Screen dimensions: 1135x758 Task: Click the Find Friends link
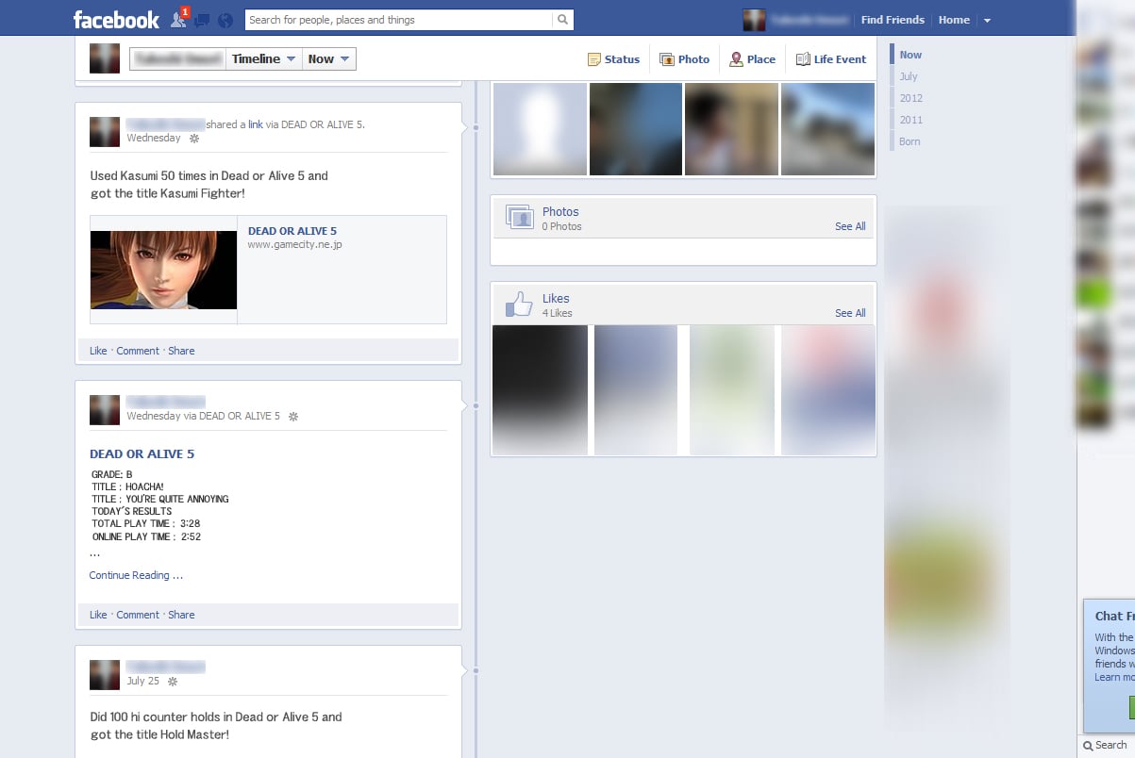pyautogui.click(x=893, y=20)
